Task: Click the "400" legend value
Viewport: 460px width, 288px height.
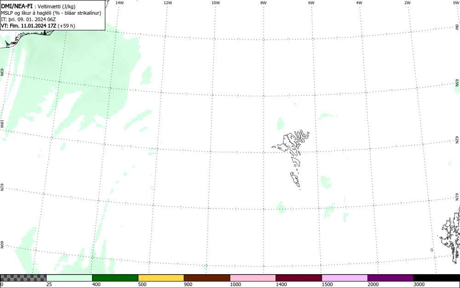Action: tap(96, 284)
